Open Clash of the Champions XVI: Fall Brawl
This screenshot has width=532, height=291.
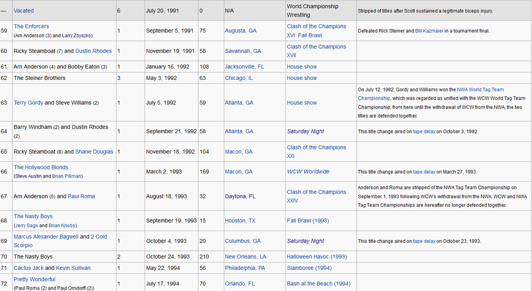[316, 30]
